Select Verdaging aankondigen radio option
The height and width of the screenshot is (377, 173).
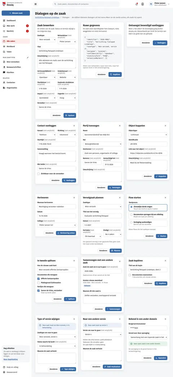coord(131,223)
